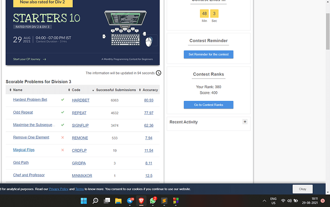Click Go to Contest Ranks button
Screen dimensions: 330x207
tap(209, 105)
